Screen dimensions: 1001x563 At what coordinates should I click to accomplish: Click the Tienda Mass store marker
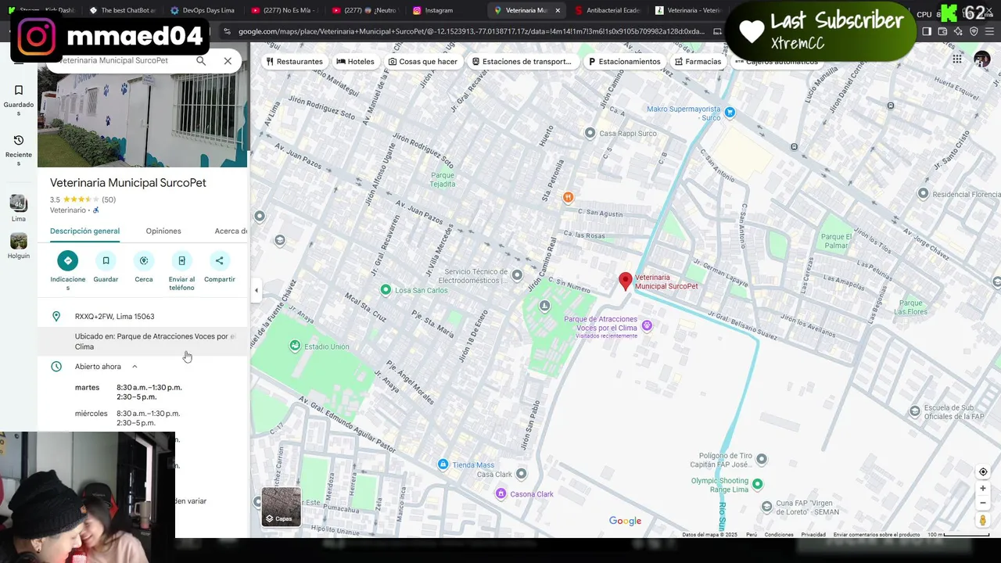[443, 464]
